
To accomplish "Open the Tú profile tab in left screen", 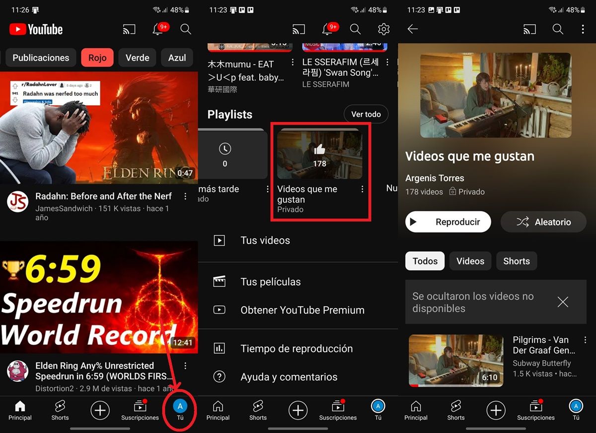I will tap(180, 411).
